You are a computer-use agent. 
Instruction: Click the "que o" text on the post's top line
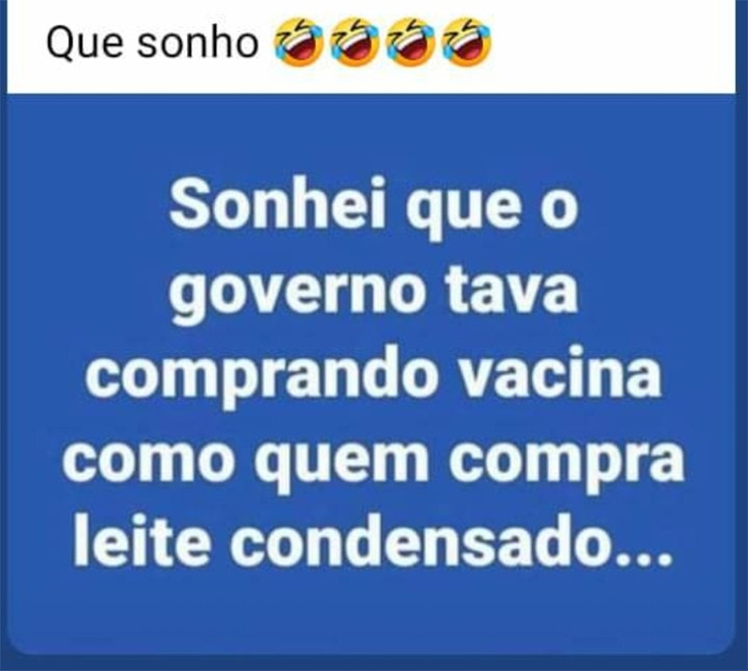[x=492, y=212]
